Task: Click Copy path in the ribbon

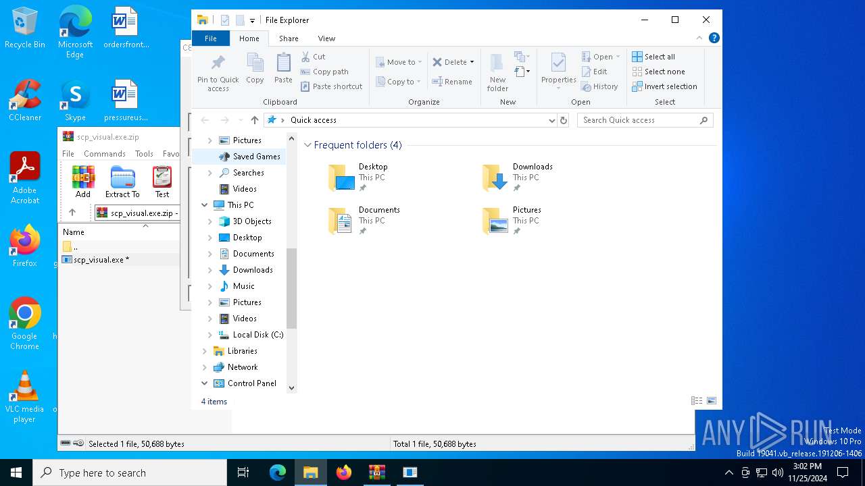Action: coord(324,72)
